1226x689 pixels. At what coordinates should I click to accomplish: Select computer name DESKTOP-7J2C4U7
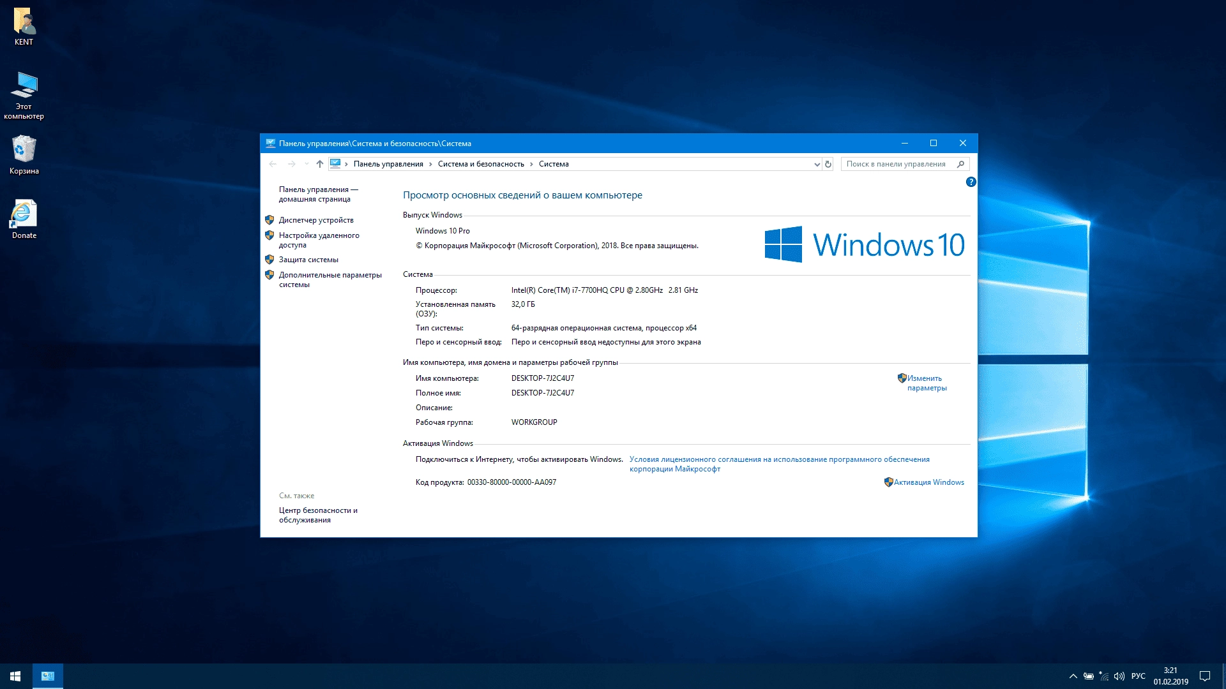pos(543,378)
